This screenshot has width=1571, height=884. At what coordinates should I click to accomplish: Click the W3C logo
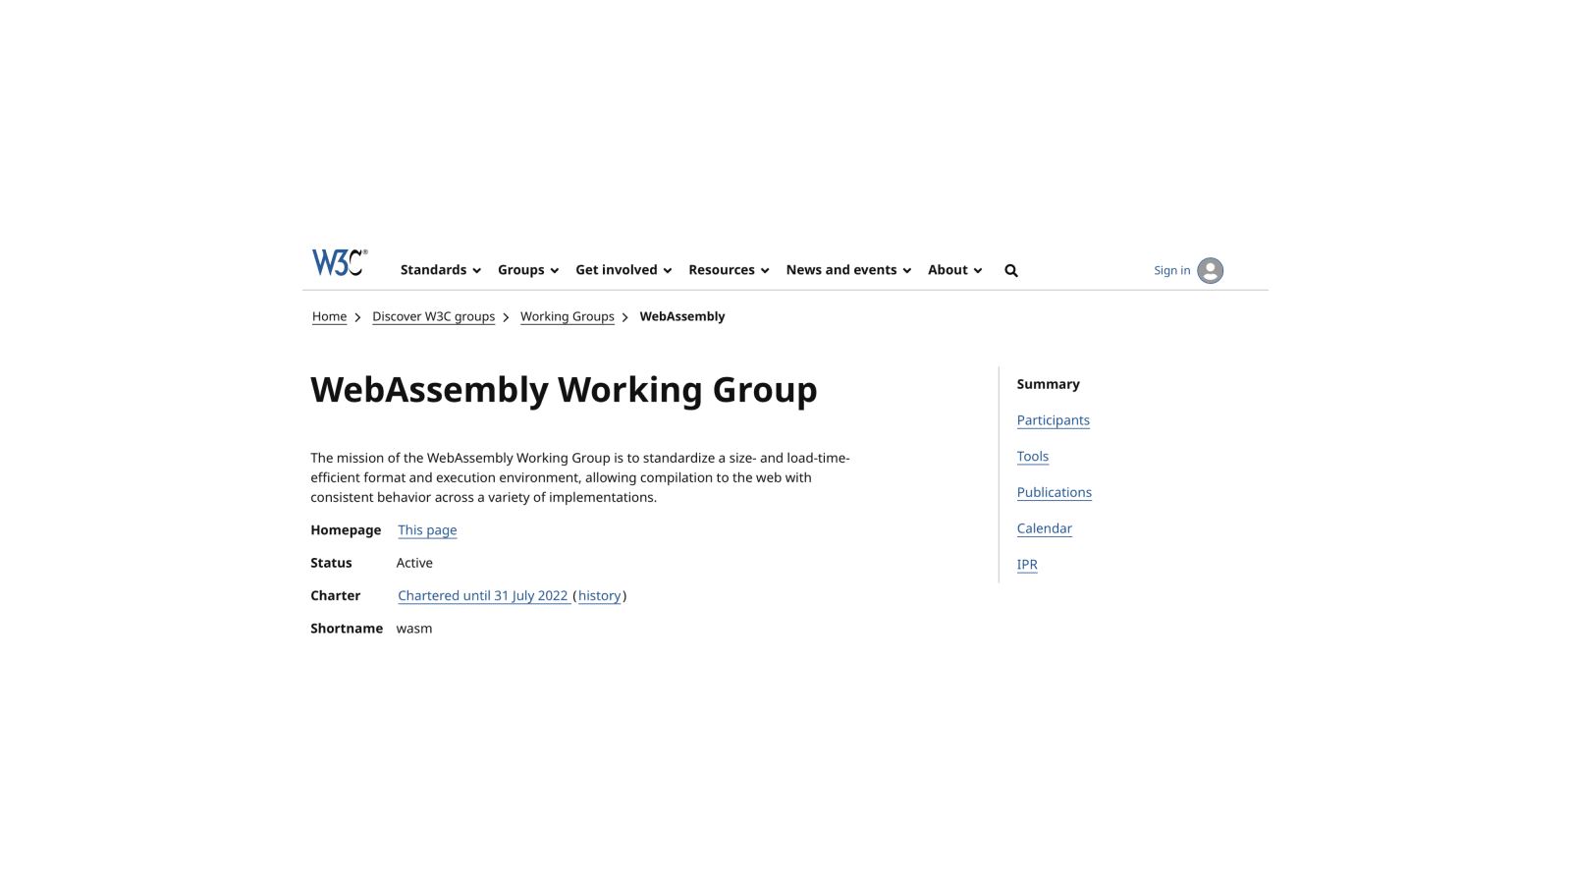click(x=340, y=262)
